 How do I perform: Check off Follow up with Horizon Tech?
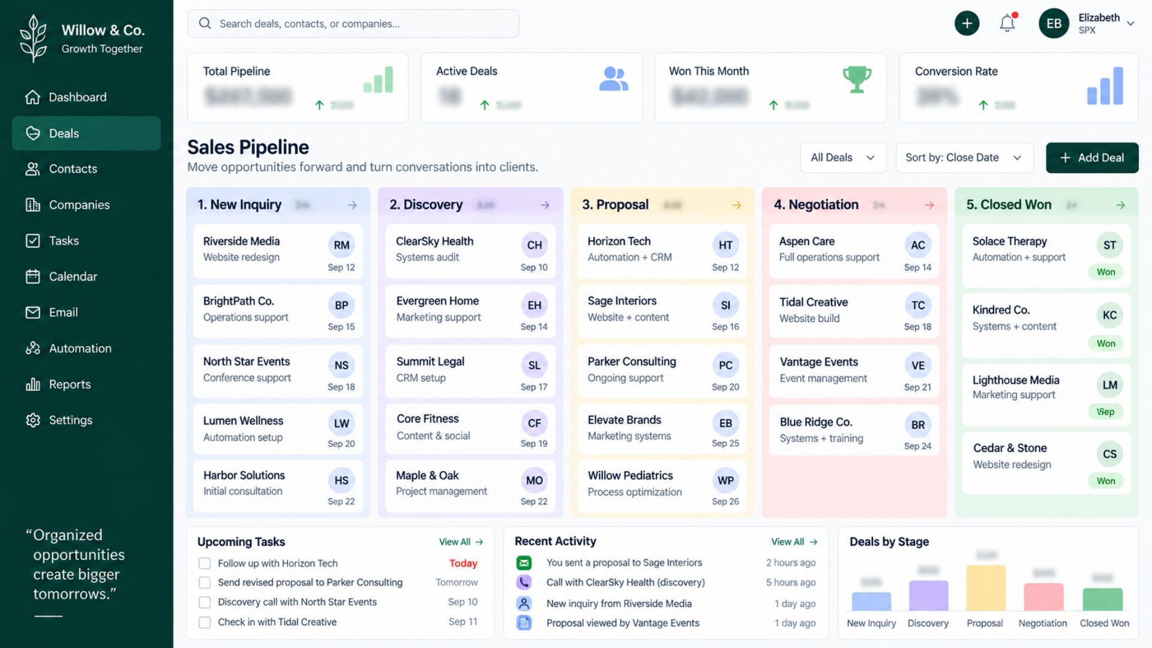[x=205, y=563]
